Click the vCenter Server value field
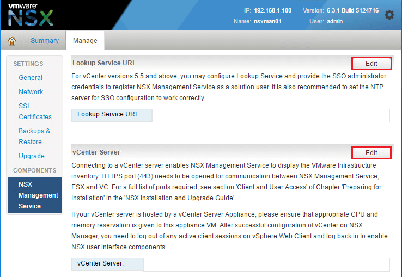The height and width of the screenshot is (277, 402). pos(266,264)
